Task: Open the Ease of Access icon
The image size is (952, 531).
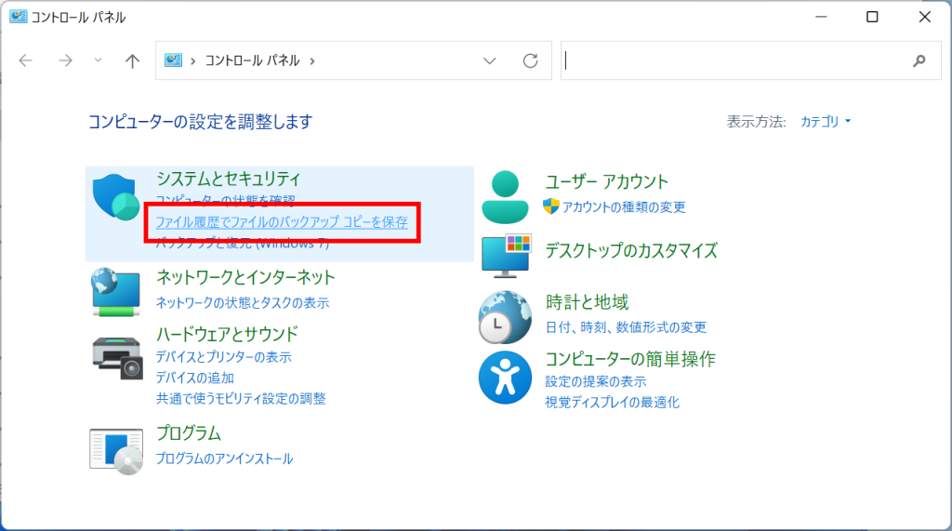Action: pyautogui.click(x=504, y=375)
